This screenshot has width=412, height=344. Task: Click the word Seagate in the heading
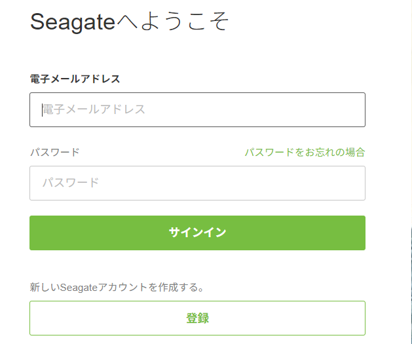click(72, 22)
